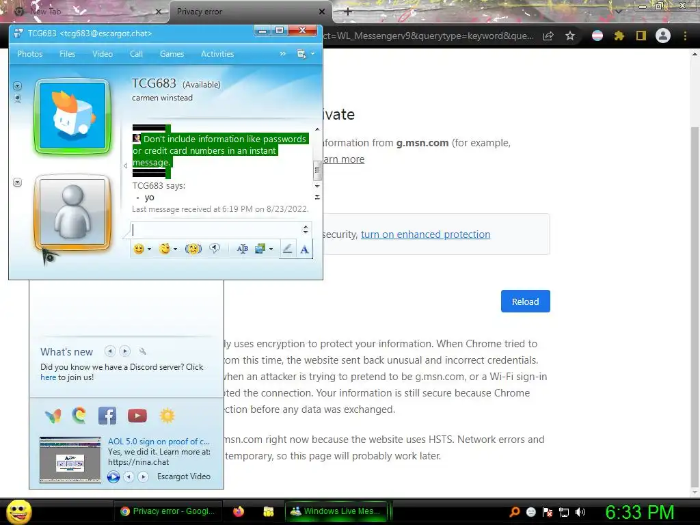Screen dimensions: 700x525
Task: Switch to the Privacy error tab
Action: point(250,12)
